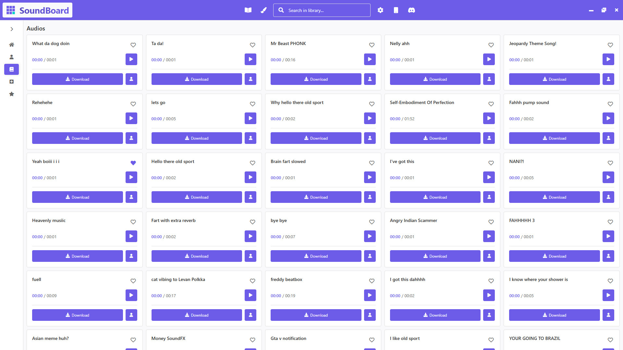This screenshot has height=350, width=623.
Task: Click the uploader icon on Fahhh pump sound
Action: click(x=608, y=138)
